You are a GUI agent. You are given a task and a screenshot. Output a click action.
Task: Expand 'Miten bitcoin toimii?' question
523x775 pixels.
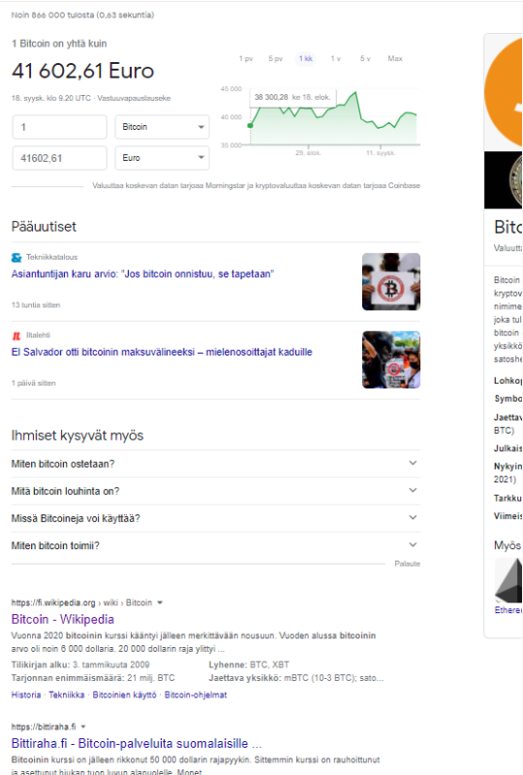216,545
